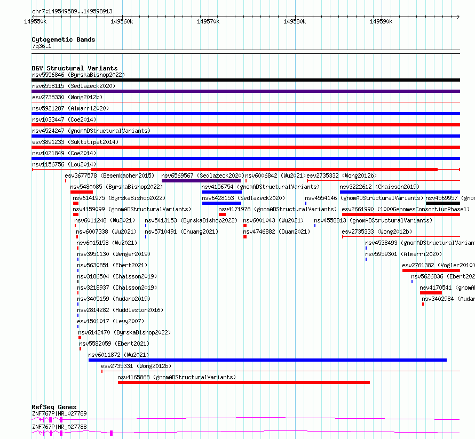
Task: Select the black nsv5556846 variant bar
Action: [x=246, y=80]
